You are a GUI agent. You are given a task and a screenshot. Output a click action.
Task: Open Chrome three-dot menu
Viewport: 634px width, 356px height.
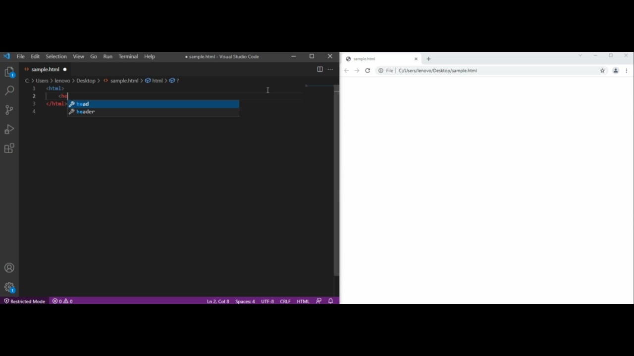(627, 71)
